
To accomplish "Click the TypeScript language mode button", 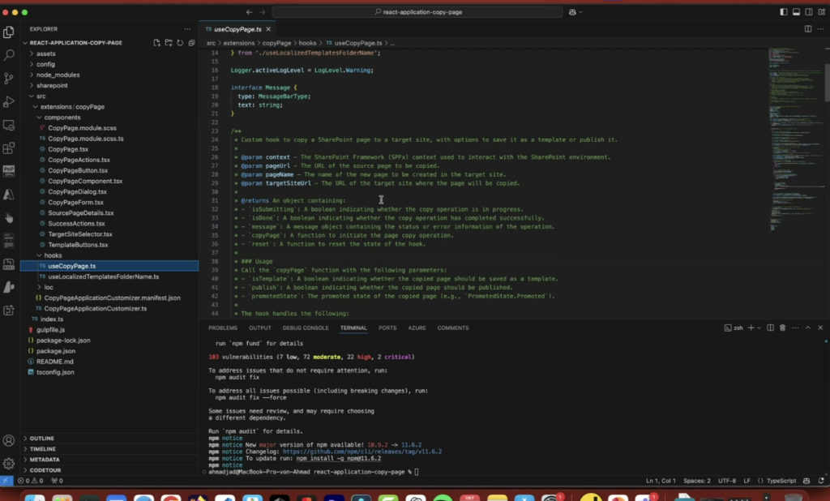I will [782, 481].
